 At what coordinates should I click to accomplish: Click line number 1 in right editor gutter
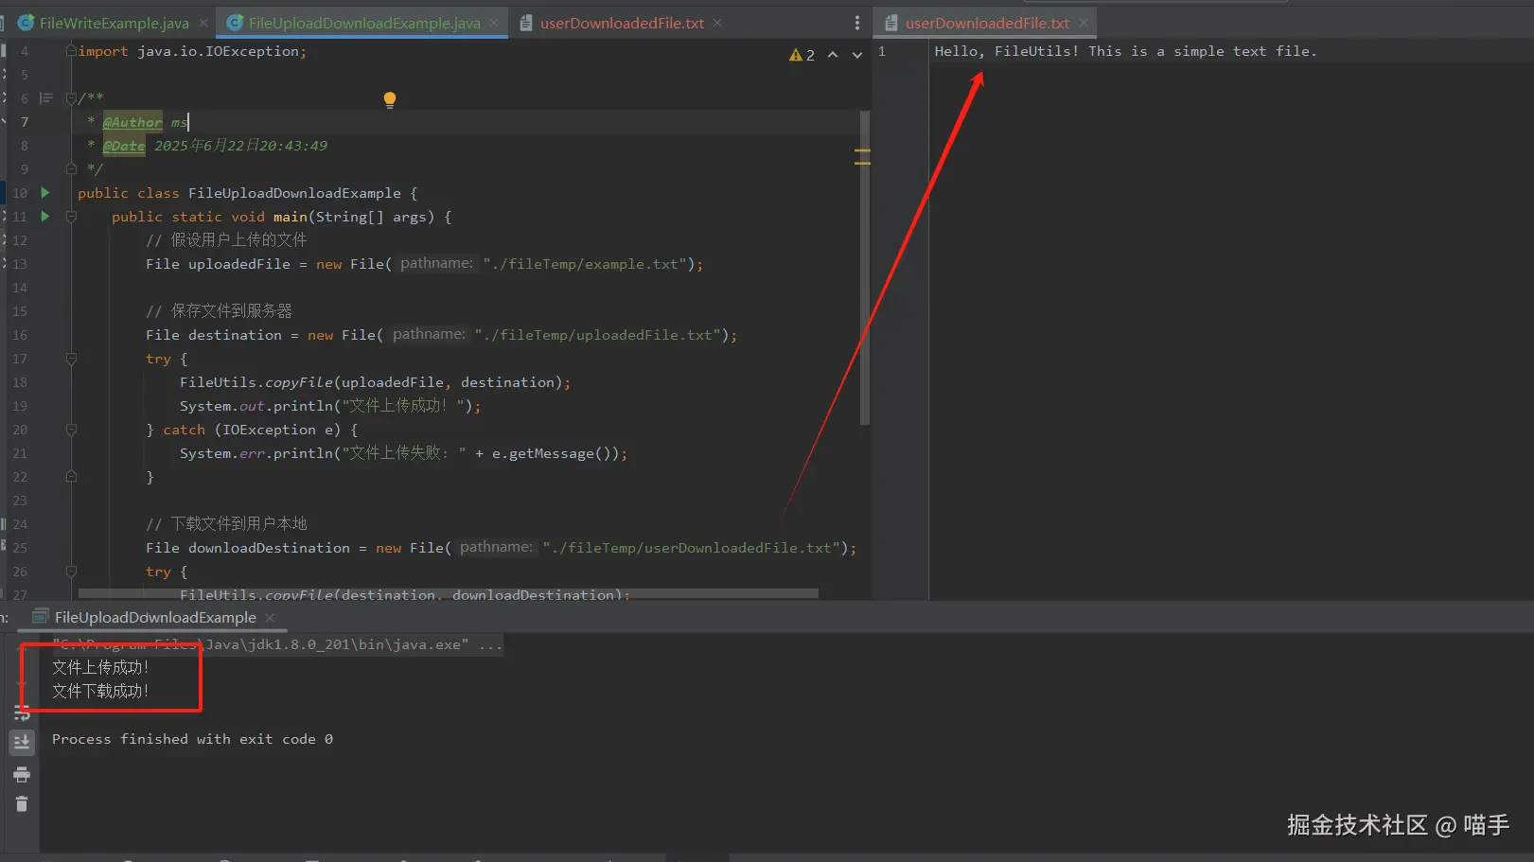pyautogui.click(x=882, y=51)
